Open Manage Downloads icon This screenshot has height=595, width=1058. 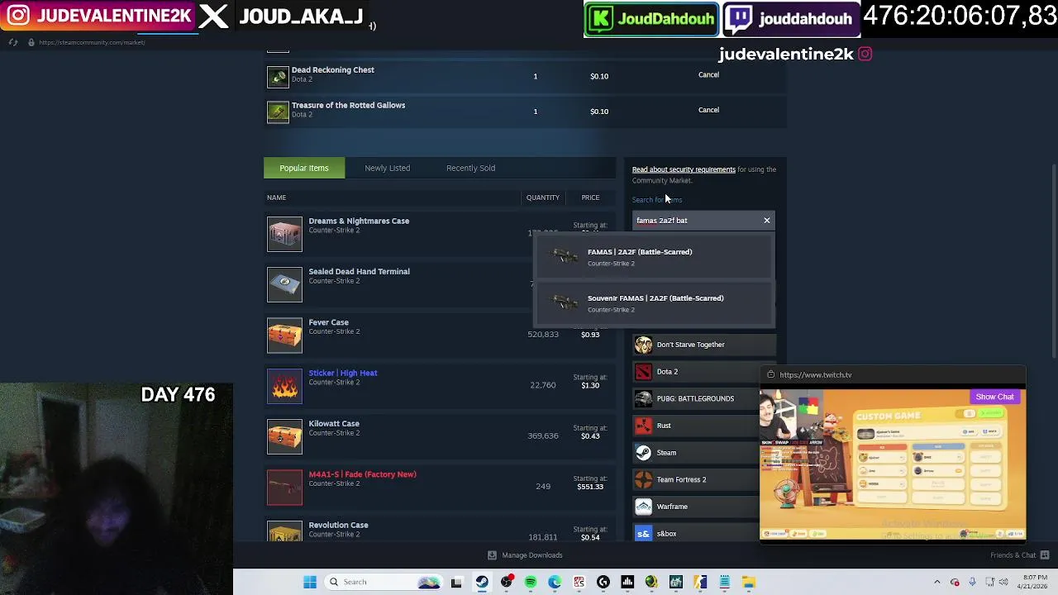coord(492,555)
